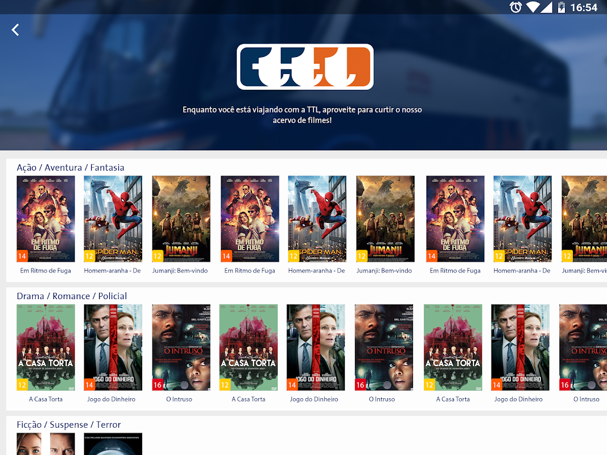Select the Drama / Romance / Policial heading
607x455 pixels.
coord(72,296)
